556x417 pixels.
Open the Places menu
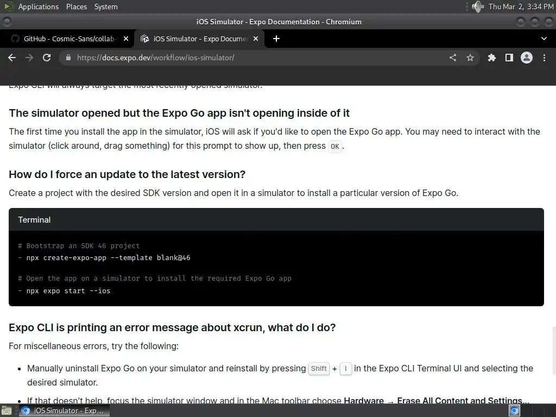coord(76,7)
